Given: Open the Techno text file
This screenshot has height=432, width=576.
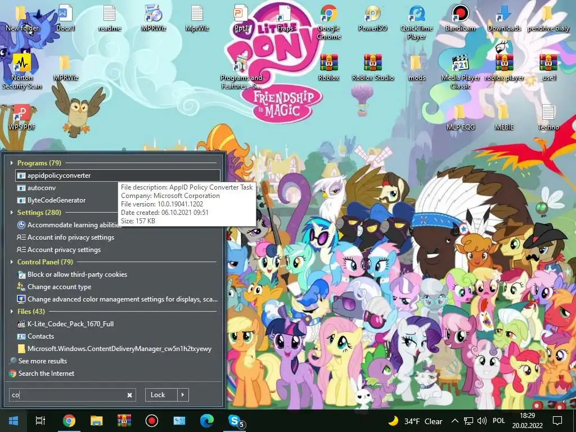Looking at the screenshot, I should [548, 118].
